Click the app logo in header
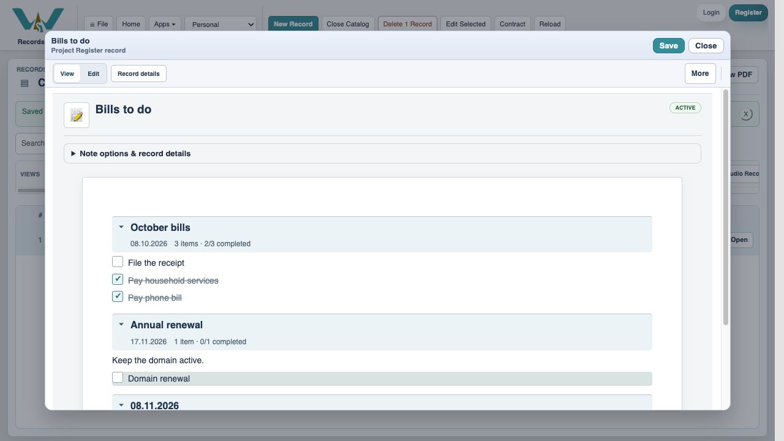The height and width of the screenshot is (441, 784). 38,20
